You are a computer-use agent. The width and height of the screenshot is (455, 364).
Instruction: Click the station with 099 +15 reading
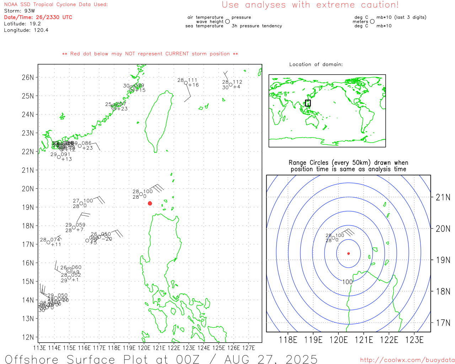coord(132,88)
